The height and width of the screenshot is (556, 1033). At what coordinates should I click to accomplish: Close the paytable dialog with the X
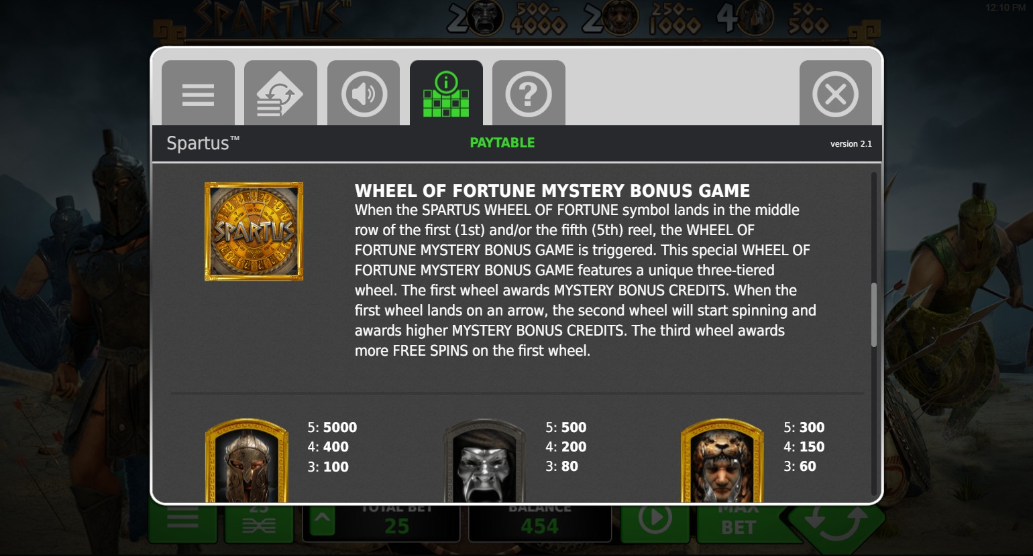click(835, 93)
